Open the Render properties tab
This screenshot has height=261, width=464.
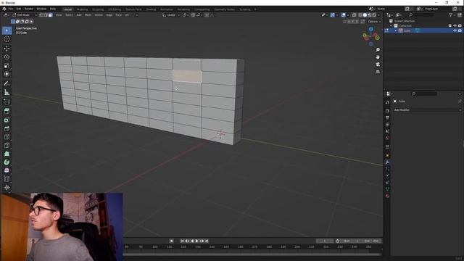click(387, 111)
